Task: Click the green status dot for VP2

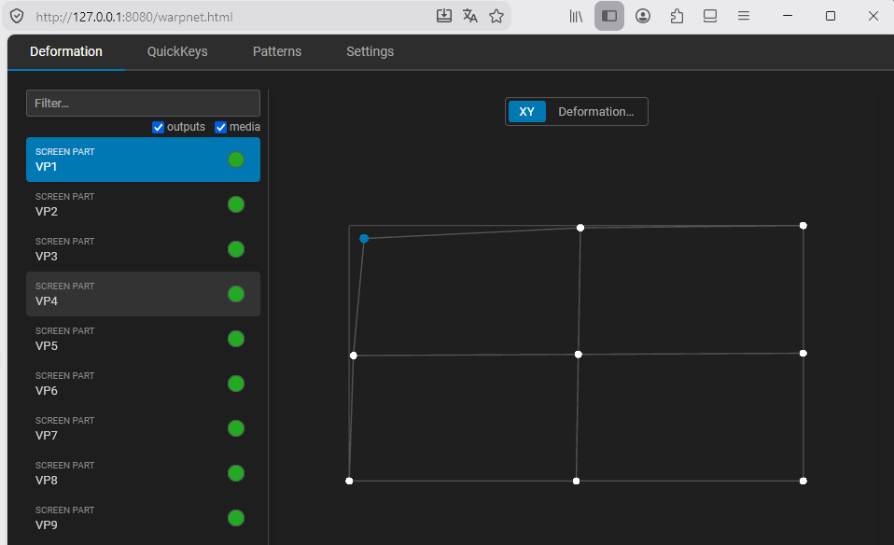Action: click(236, 204)
